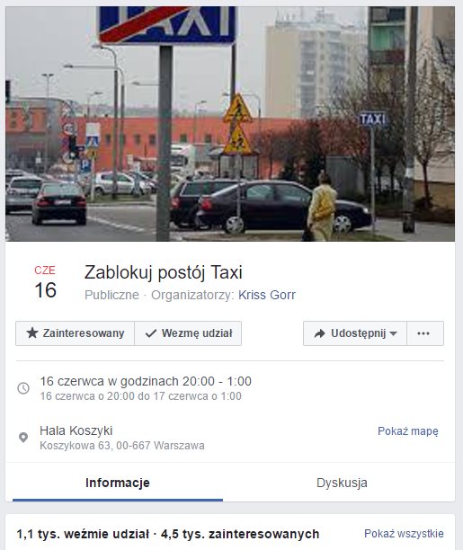Image resolution: width=463 pixels, height=550 pixels.
Task: Click the star icon on Zainteresowany
Action: (32, 333)
